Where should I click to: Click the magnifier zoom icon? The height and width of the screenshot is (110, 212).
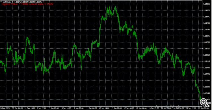click(204, 102)
